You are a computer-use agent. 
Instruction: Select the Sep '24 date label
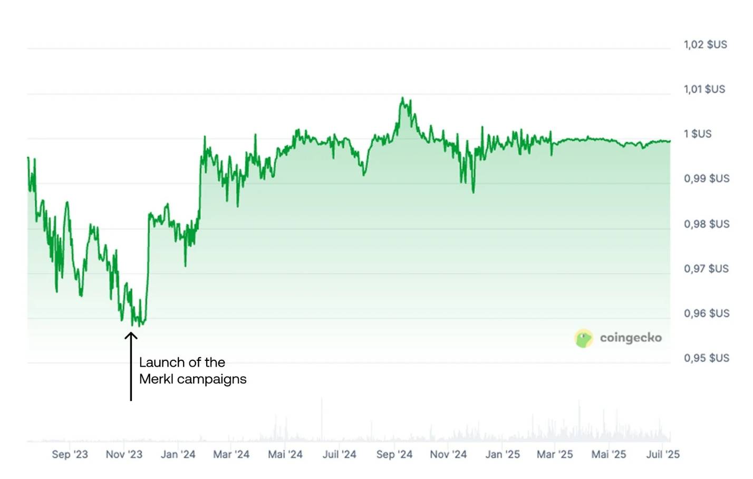[394, 454]
